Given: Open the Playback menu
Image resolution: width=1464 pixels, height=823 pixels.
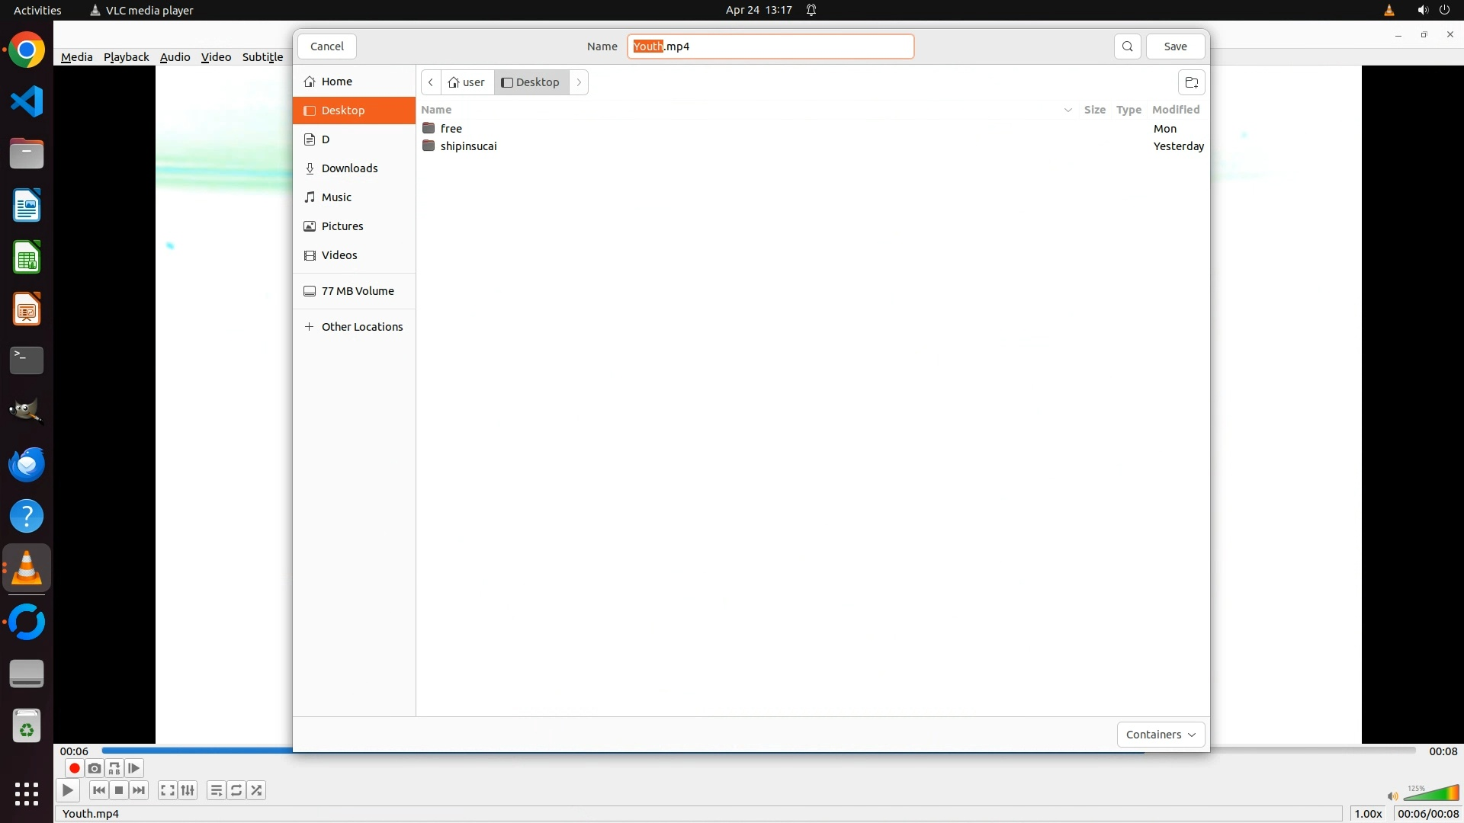Looking at the screenshot, I should pyautogui.click(x=126, y=57).
